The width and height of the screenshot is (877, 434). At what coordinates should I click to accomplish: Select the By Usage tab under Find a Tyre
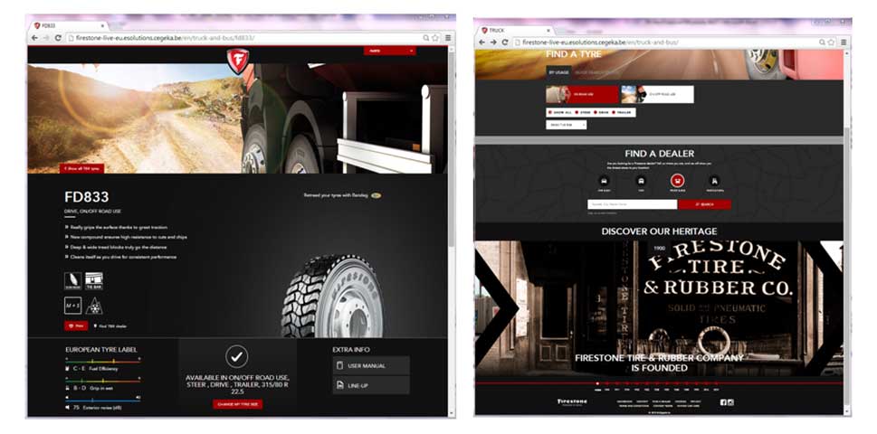click(558, 72)
